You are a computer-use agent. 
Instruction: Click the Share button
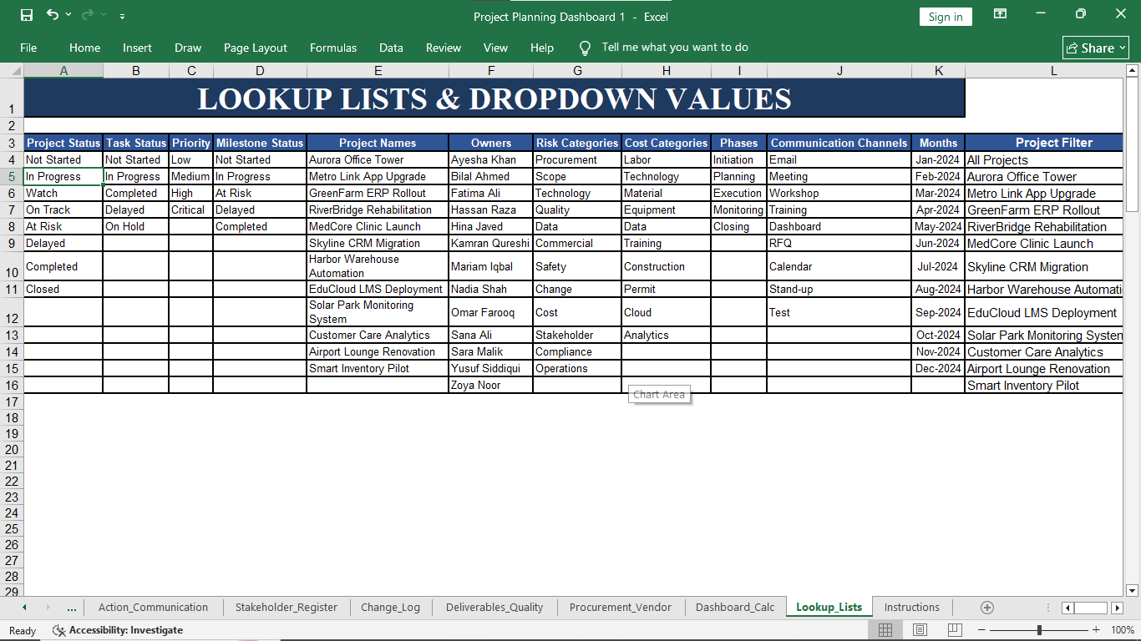(x=1096, y=48)
